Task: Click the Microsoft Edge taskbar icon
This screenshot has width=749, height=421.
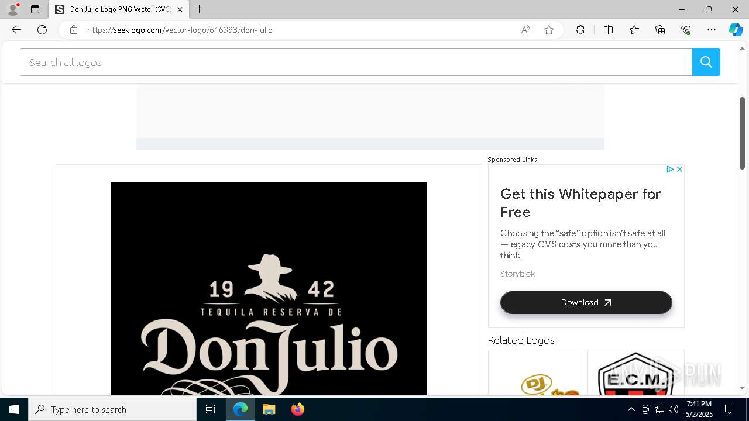Action: [x=240, y=409]
